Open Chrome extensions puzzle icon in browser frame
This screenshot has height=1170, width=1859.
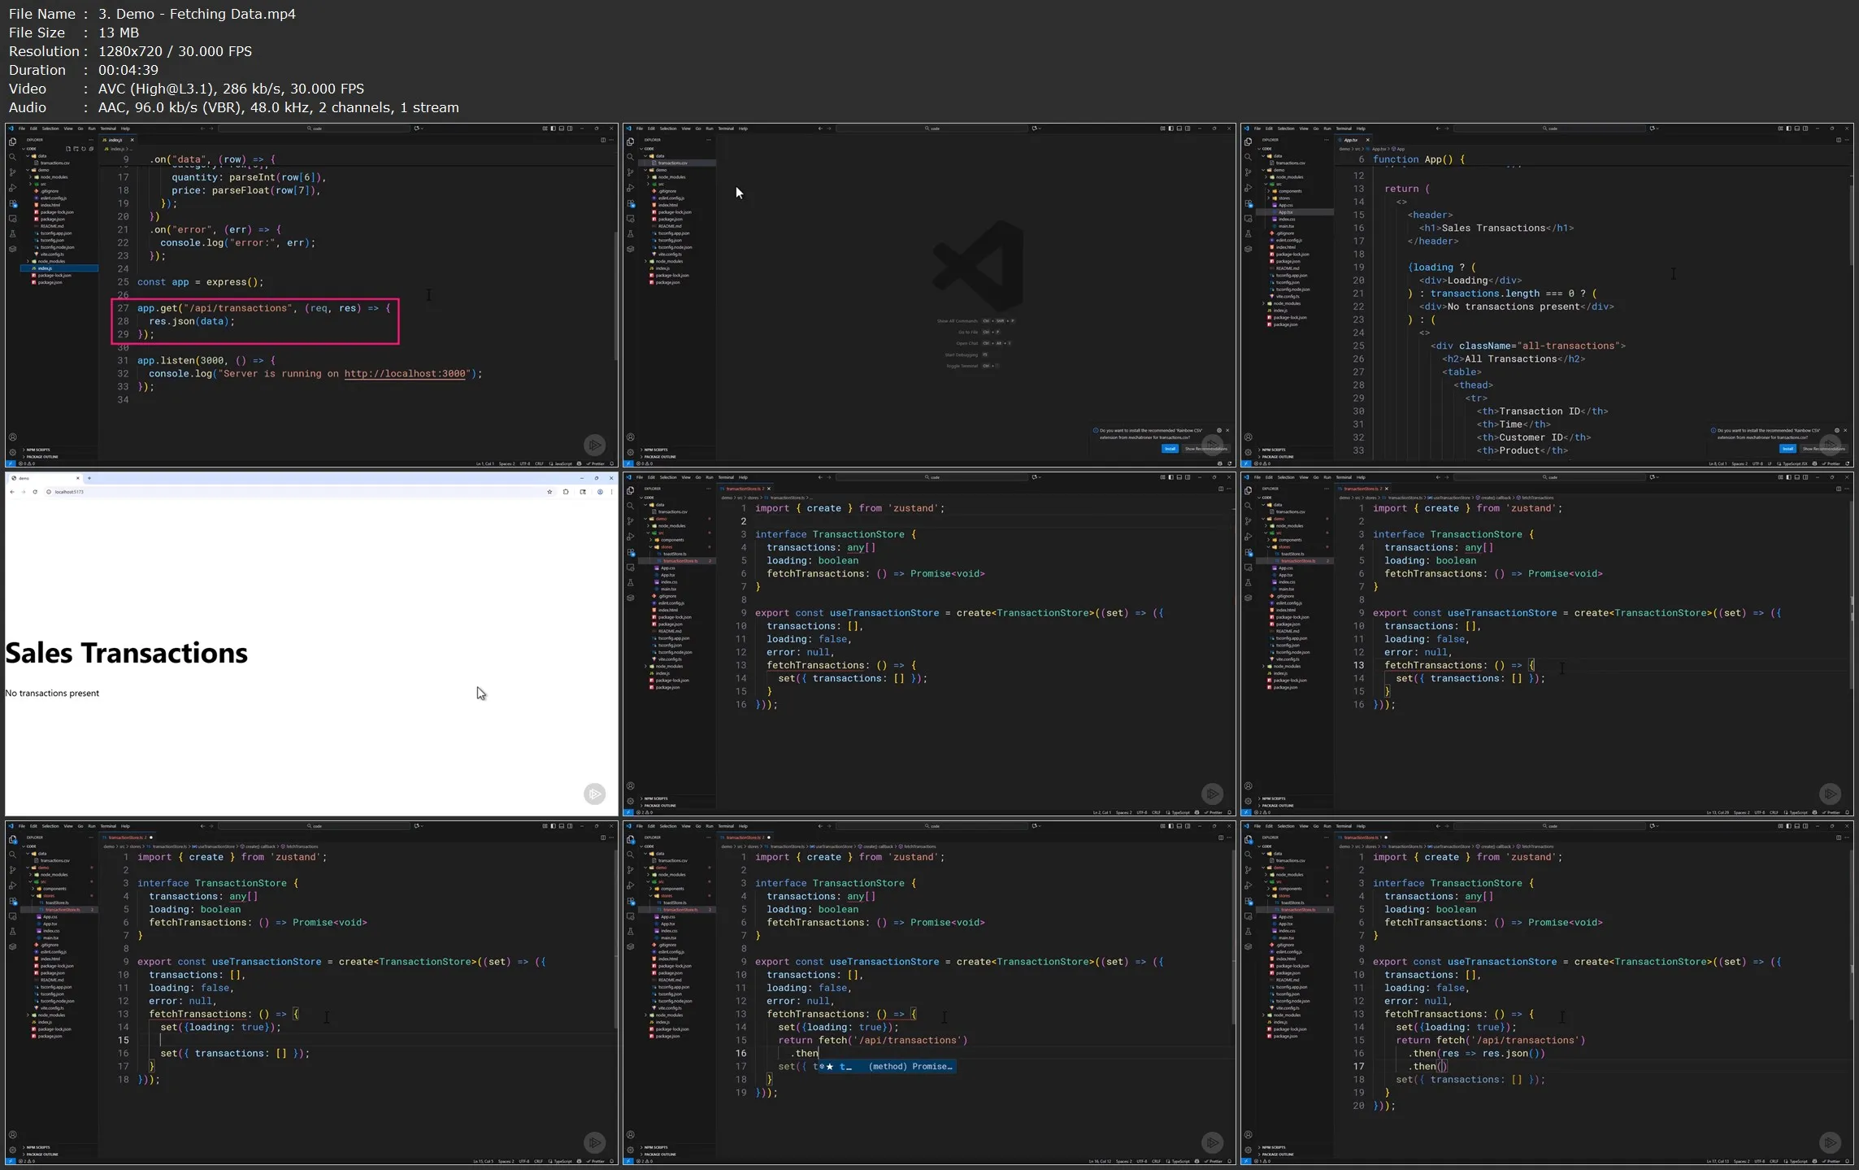coord(566,492)
